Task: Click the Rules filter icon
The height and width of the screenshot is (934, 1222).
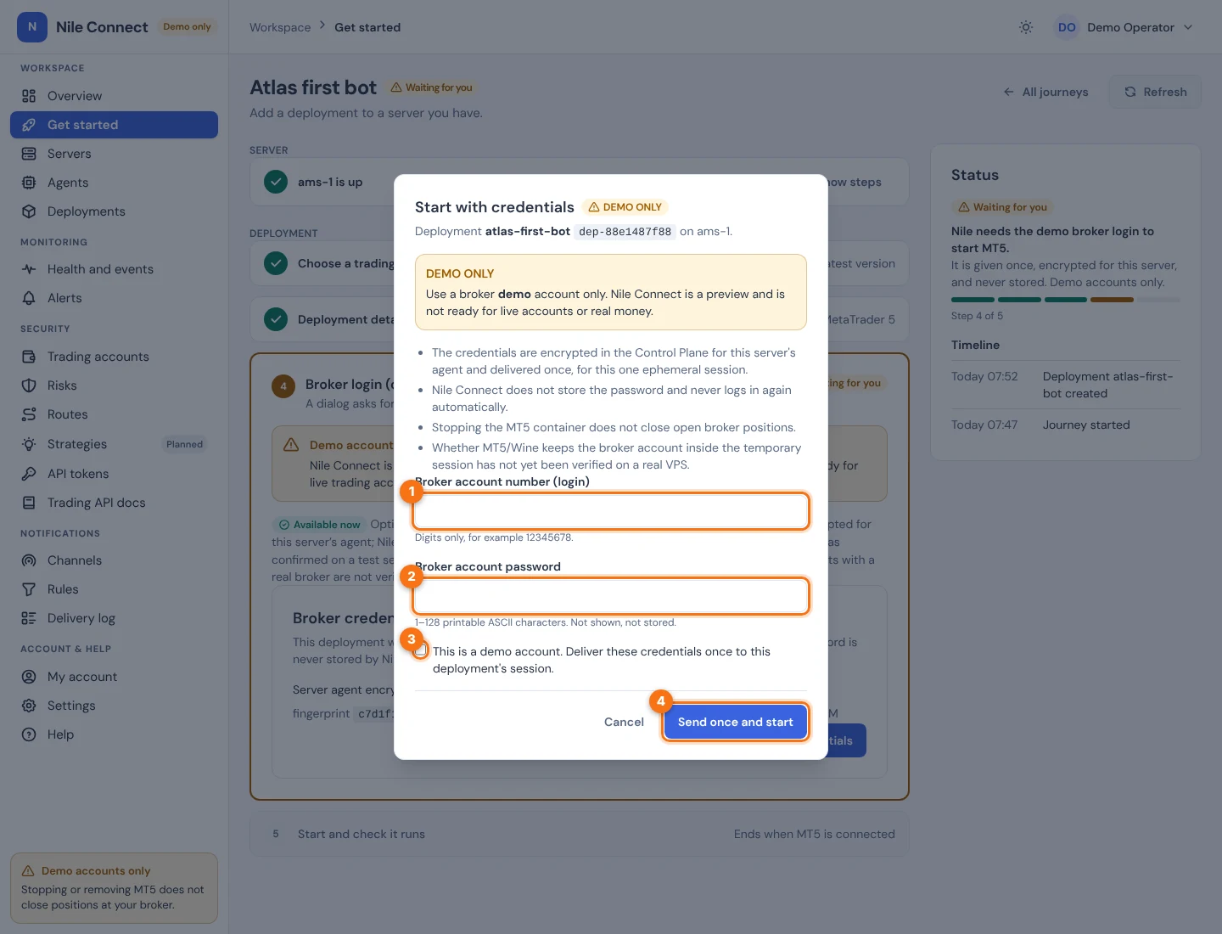Action: [x=29, y=589]
